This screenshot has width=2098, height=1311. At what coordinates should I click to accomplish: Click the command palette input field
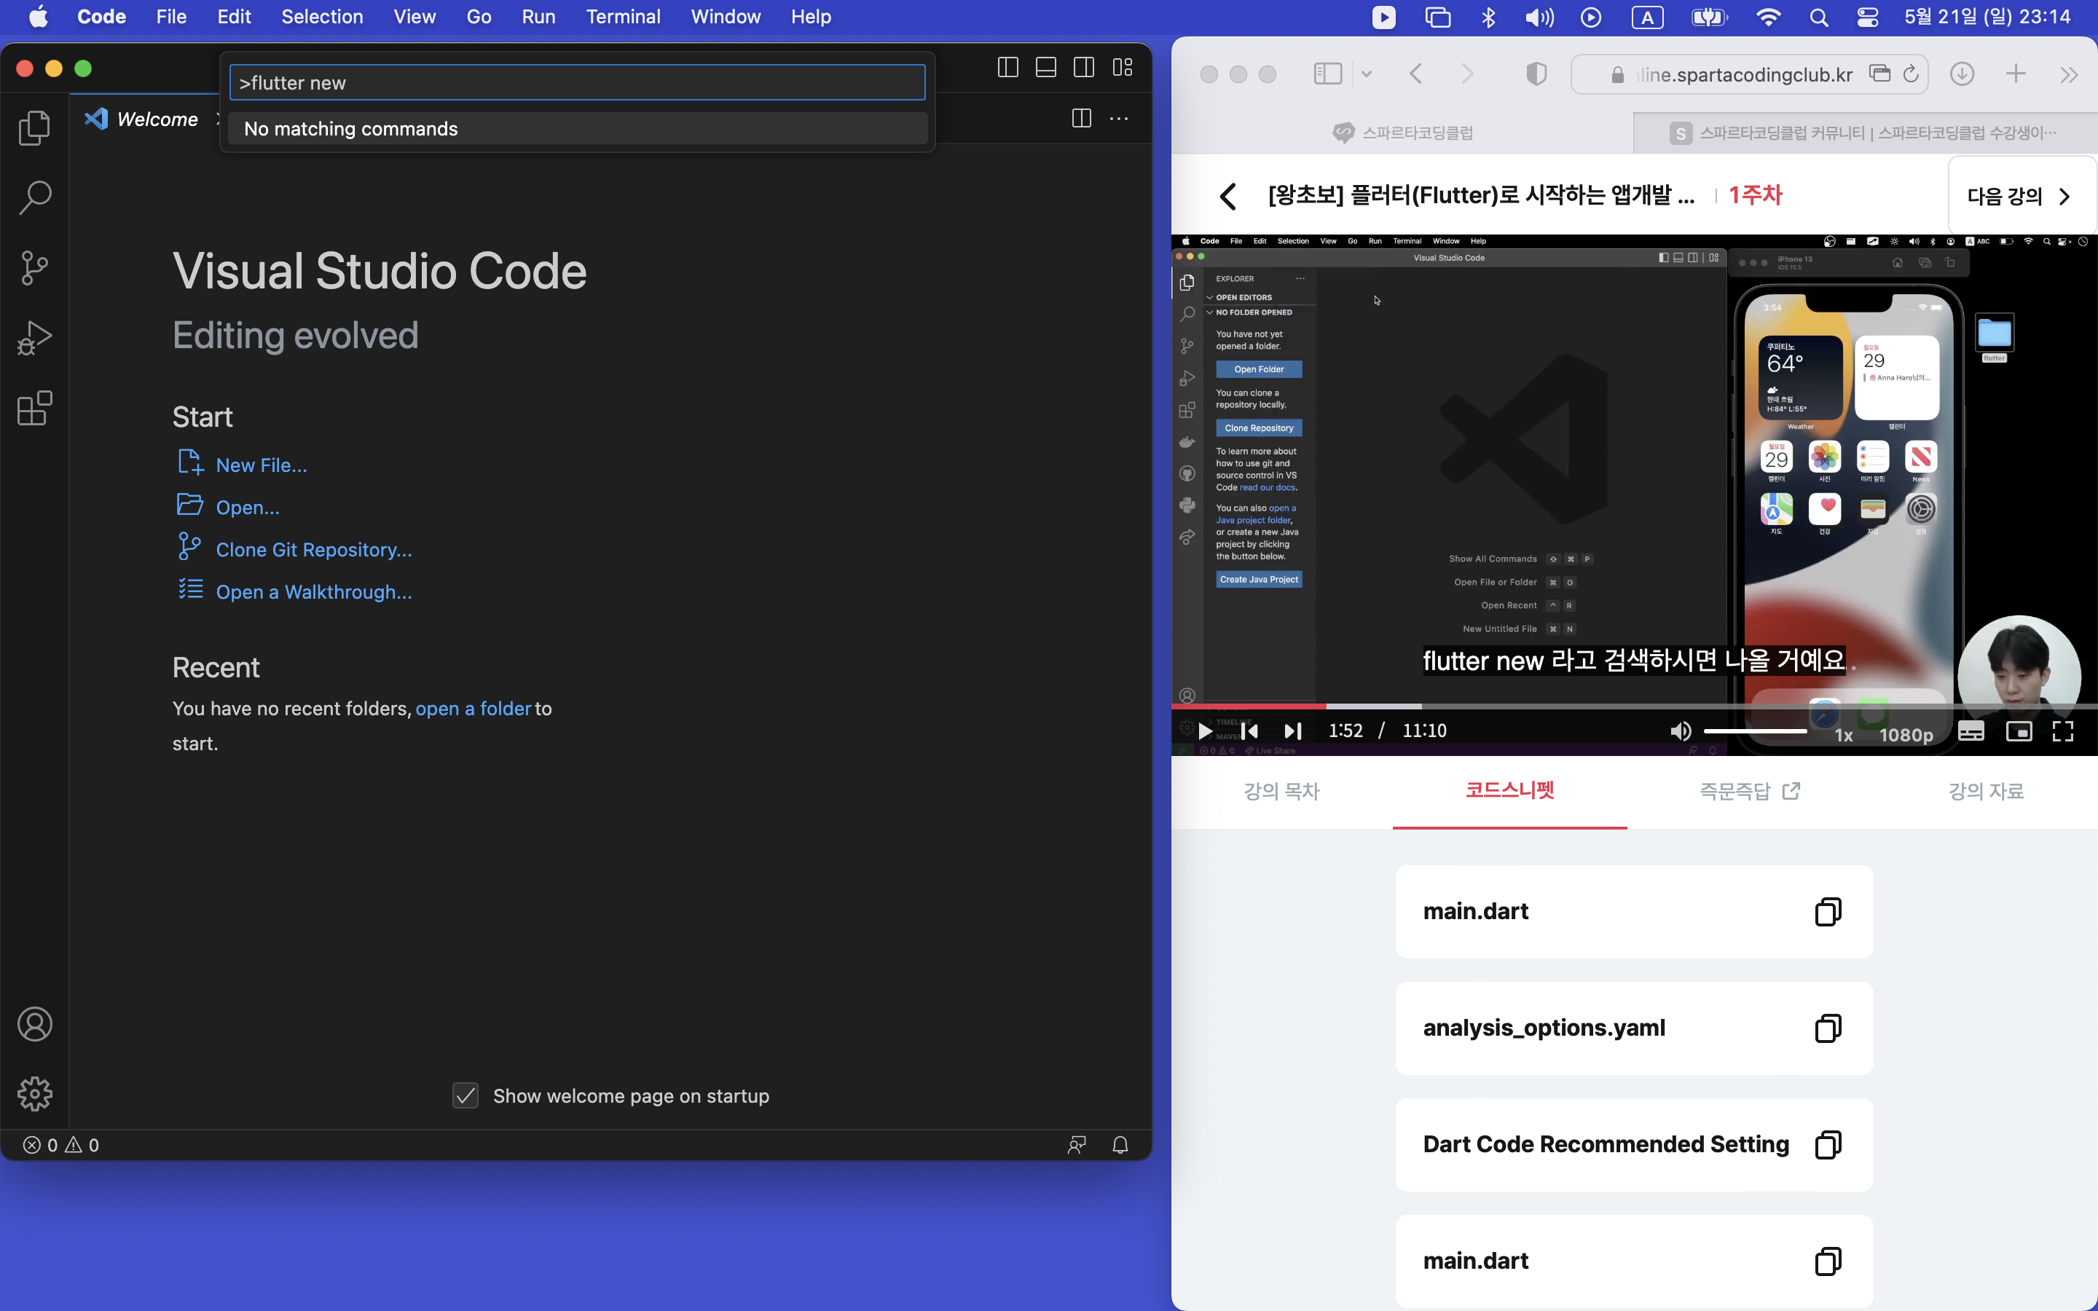click(x=578, y=82)
